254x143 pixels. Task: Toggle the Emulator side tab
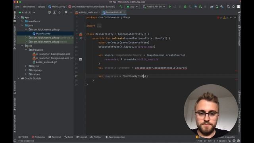(x=239, y=97)
